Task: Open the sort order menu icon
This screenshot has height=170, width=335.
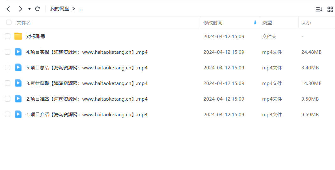Action: point(319,9)
